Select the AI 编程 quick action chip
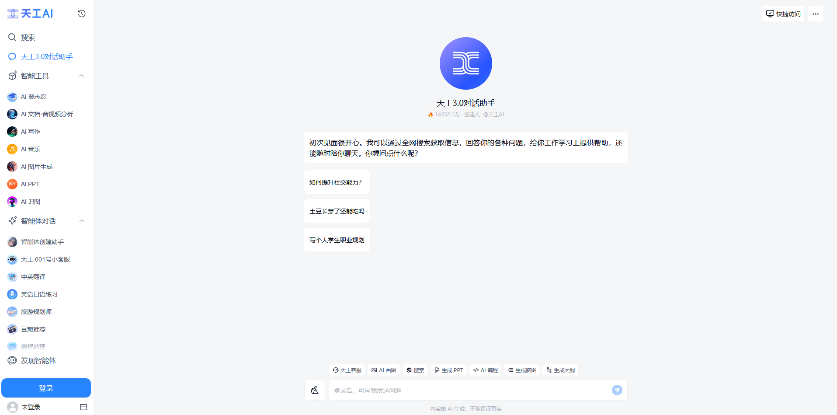Viewport: 837px width, 415px height. pos(485,370)
